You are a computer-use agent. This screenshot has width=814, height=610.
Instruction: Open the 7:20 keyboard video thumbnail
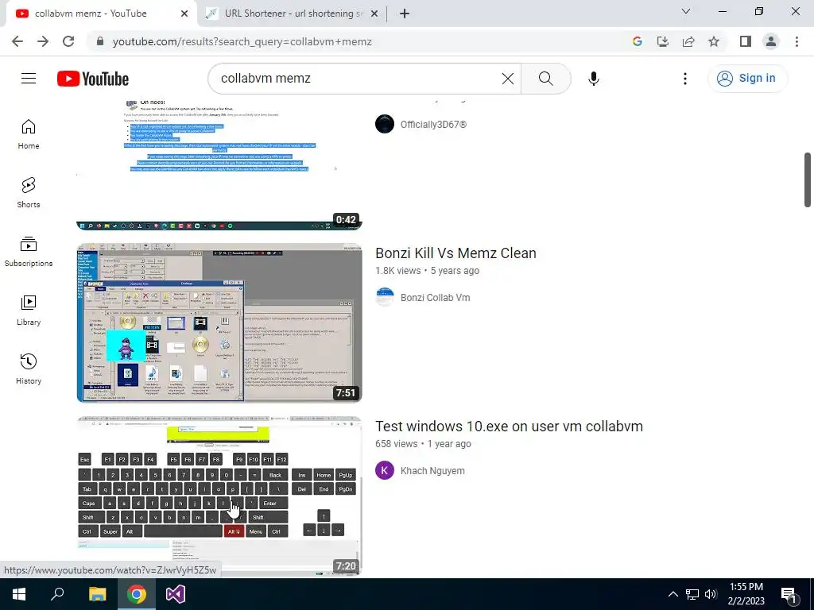(x=219, y=496)
